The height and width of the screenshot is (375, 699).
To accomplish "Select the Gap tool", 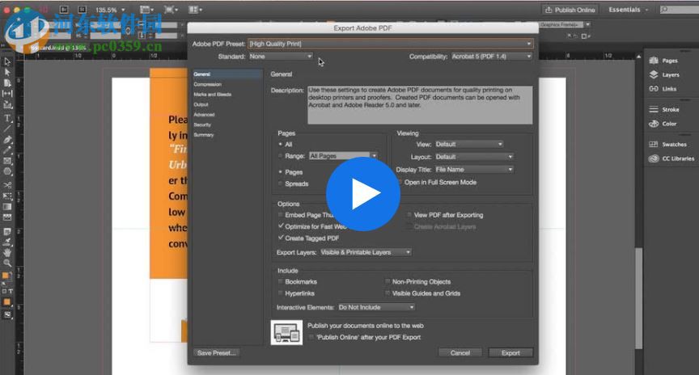I will [7, 94].
